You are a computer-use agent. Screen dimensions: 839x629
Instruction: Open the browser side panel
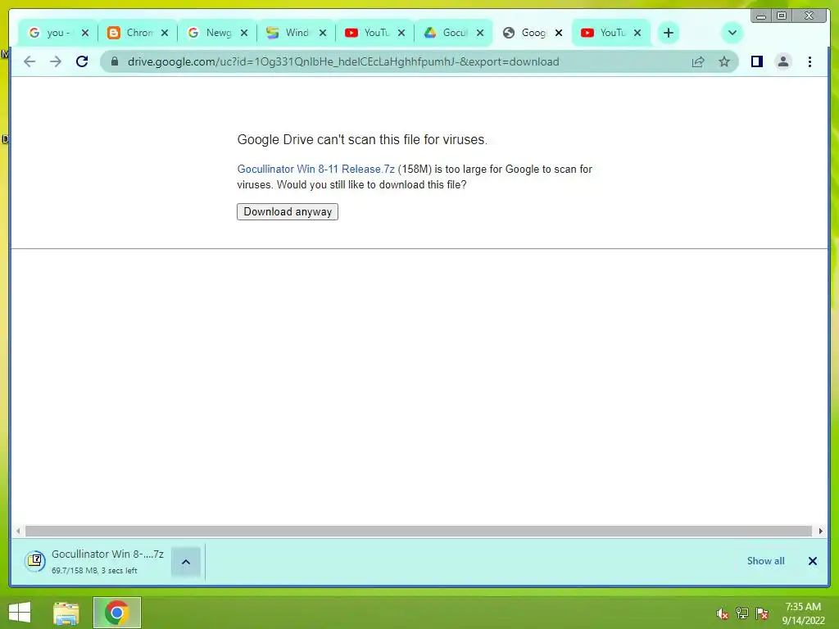click(x=756, y=61)
